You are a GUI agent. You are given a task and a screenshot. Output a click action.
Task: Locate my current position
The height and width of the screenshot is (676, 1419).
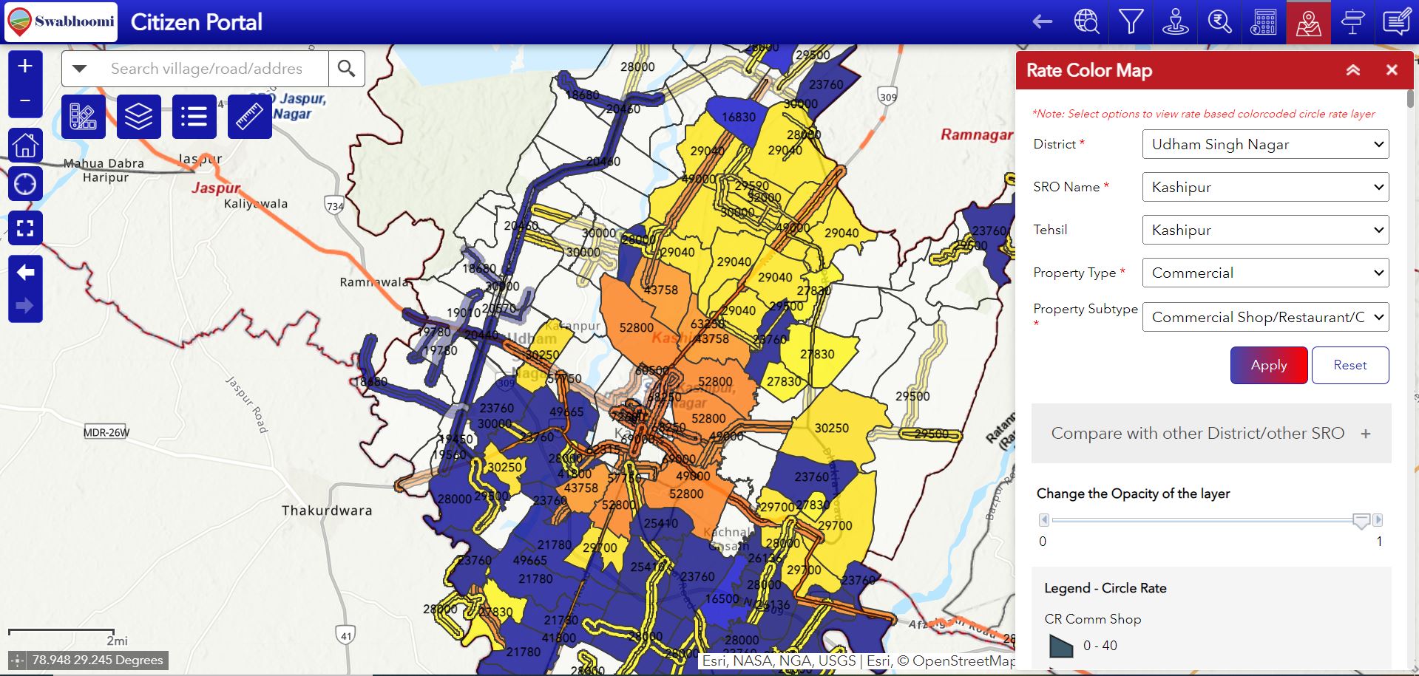[25, 183]
